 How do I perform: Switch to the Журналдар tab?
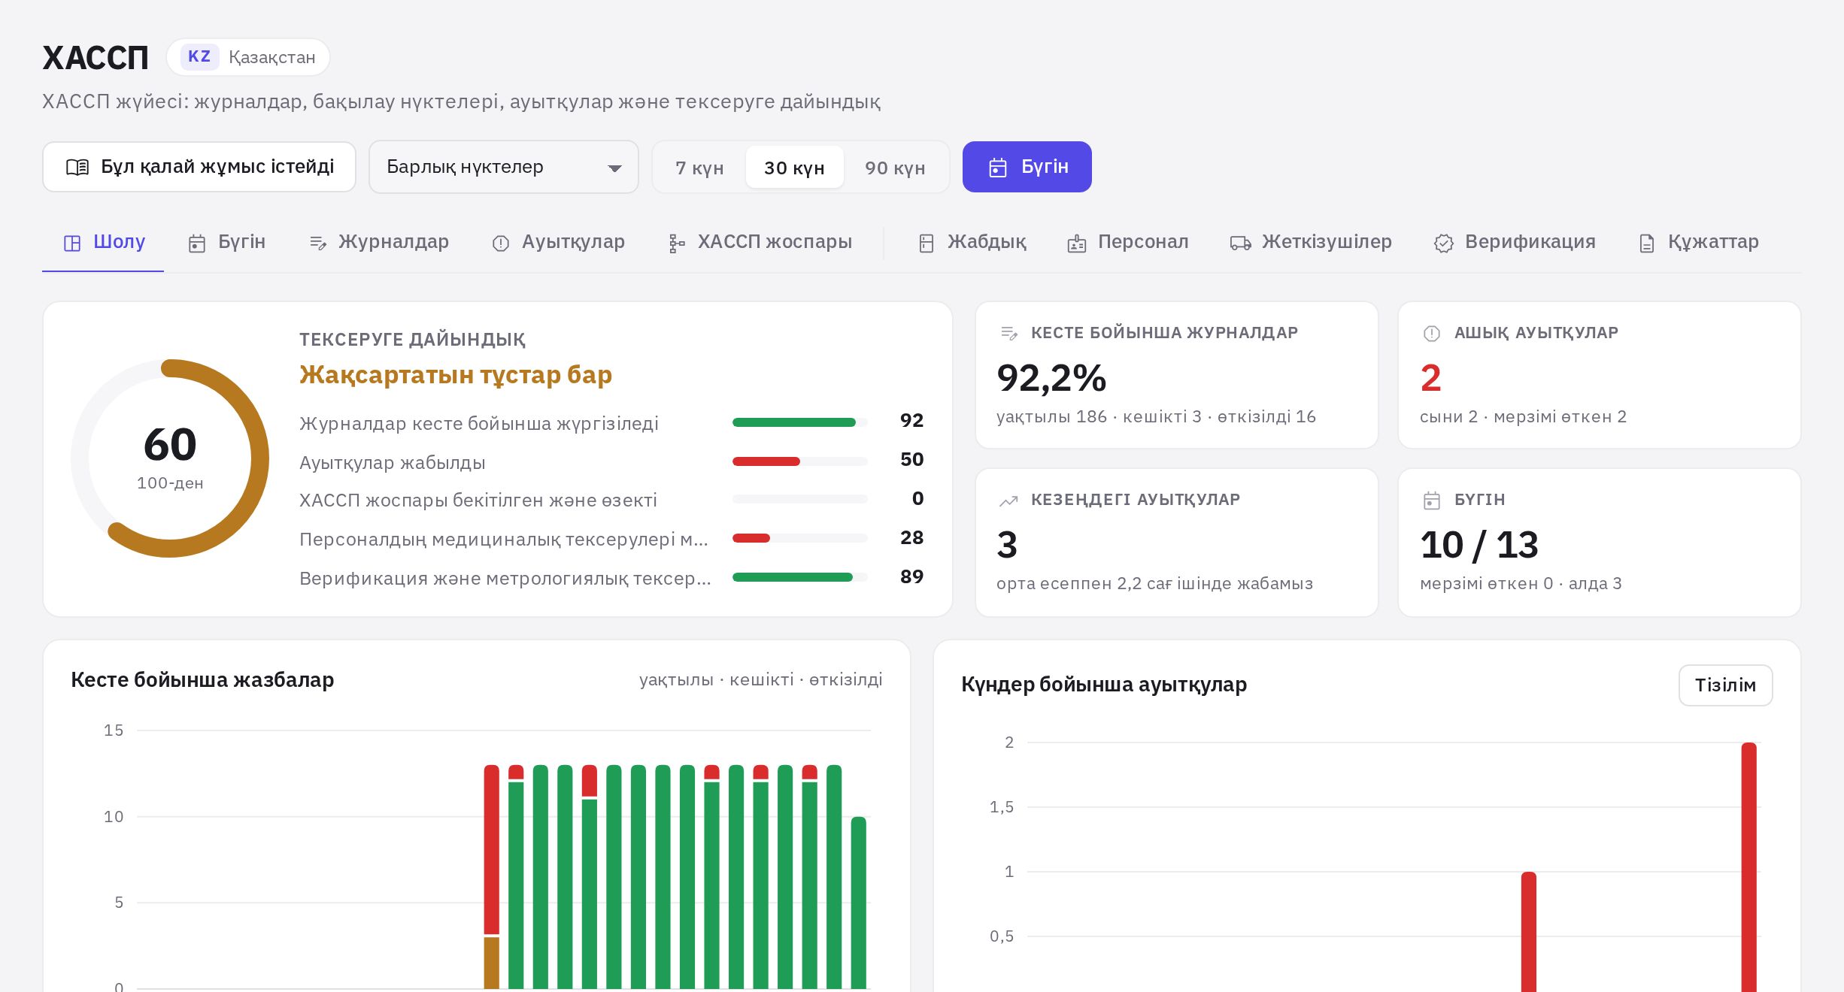point(380,242)
